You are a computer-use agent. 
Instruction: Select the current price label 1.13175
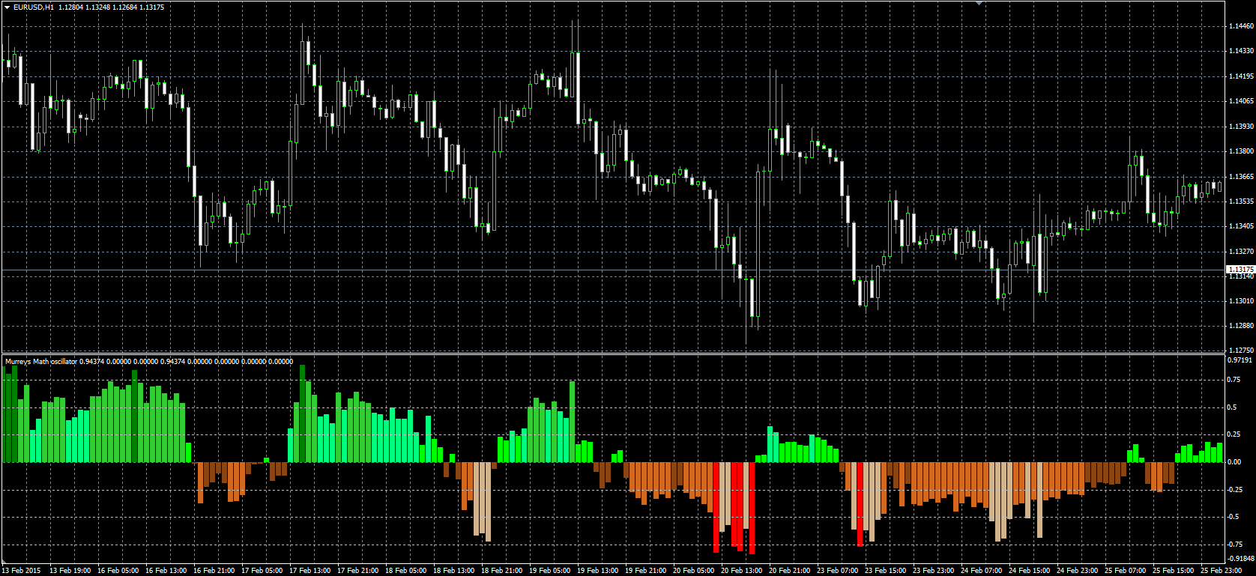click(x=1240, y=269)
